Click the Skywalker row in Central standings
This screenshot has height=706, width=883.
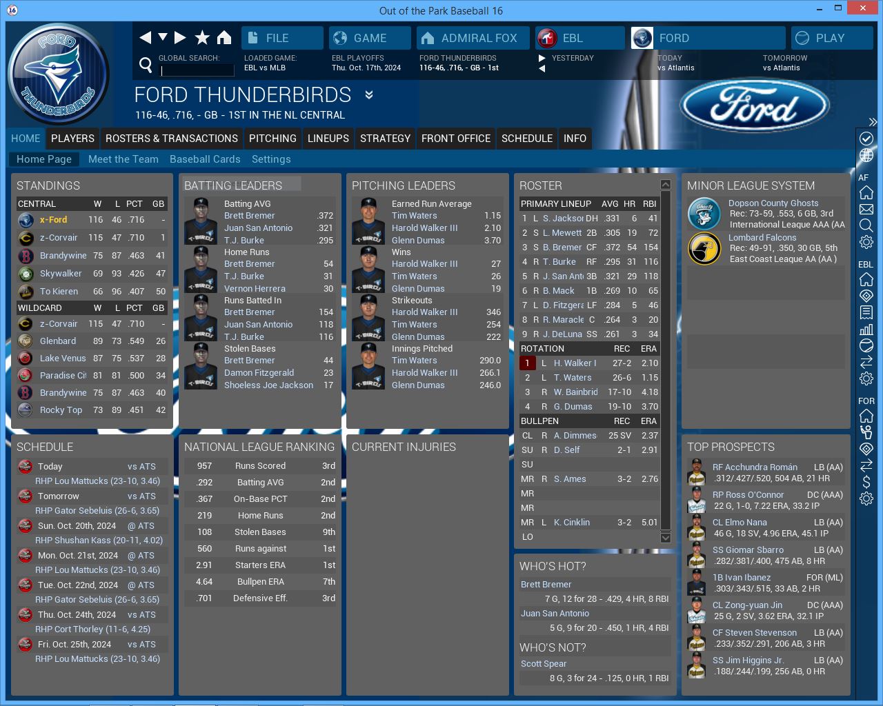point(91,274)
